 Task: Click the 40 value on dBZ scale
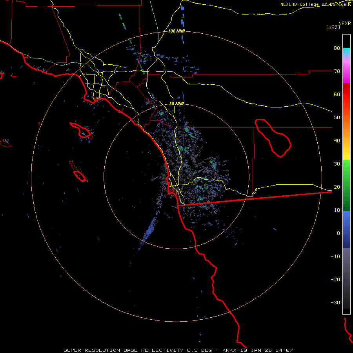pos(337,141)
